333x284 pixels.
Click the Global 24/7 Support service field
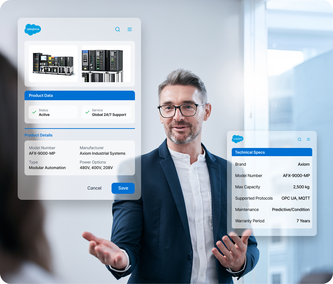click(x=106, y=112)
